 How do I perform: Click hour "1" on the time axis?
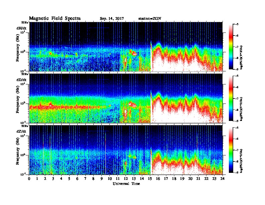pos(37,179)
